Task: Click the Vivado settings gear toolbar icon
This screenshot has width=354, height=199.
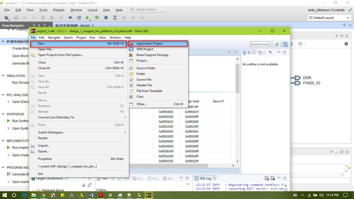Action: [x=106, y=18]
